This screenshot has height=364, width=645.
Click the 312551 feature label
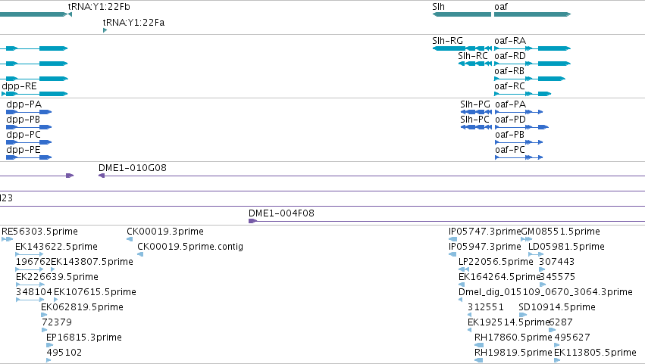tap(485, 307)
